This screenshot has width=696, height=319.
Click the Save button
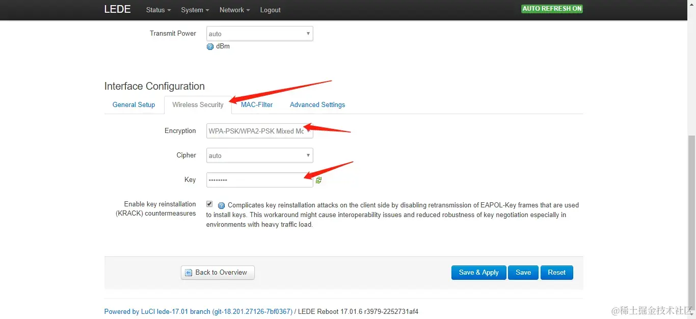point(523,273)
